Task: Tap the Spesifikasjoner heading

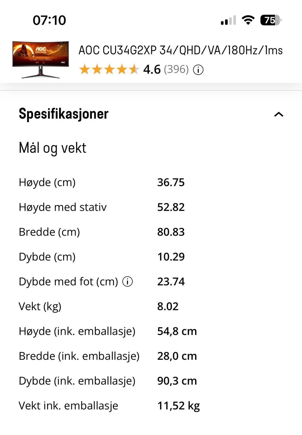Action: point(64,114)
